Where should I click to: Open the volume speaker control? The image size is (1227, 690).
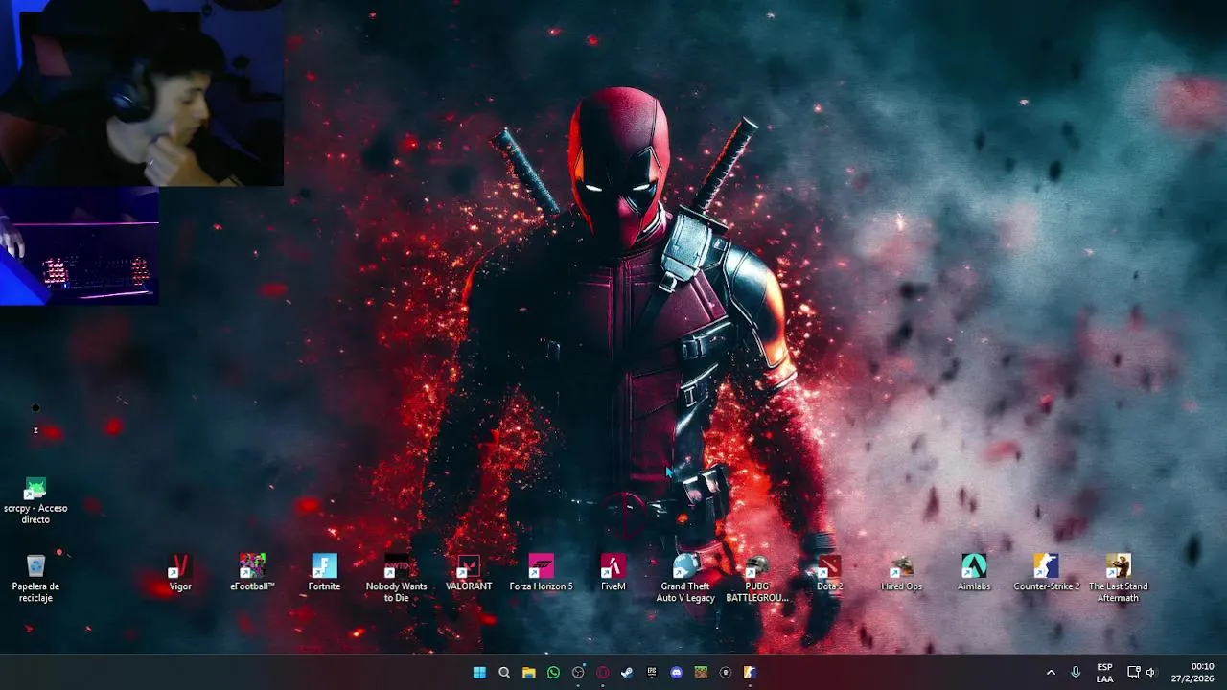[1150, 673]
